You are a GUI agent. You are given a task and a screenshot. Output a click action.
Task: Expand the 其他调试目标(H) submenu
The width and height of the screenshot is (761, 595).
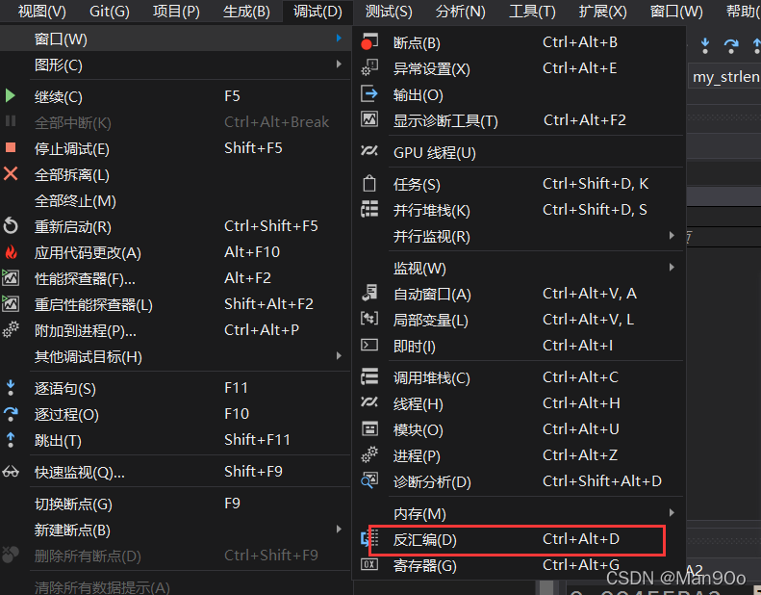(175, 356)
